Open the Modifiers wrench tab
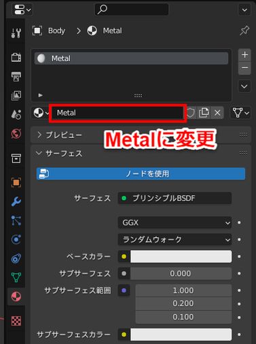 click(16, 201)
